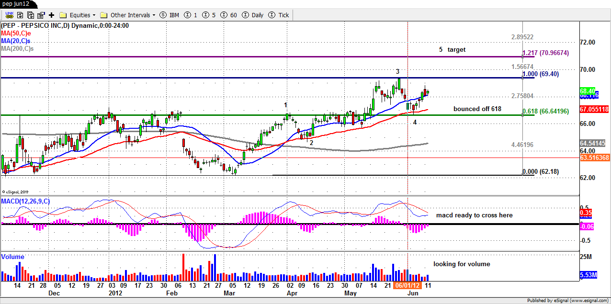Click the pink -0.06 MACD histogram tag
Screen dimensions: 611x304
pyautogui.click(x=587, y=226)
